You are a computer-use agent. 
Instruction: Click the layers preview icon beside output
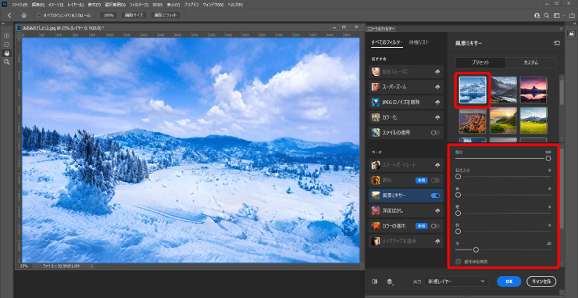[x=390, y=282]
